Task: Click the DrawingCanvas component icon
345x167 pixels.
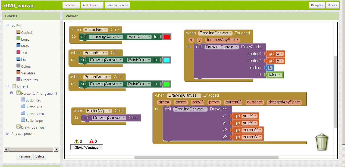Action: (18, 127)
